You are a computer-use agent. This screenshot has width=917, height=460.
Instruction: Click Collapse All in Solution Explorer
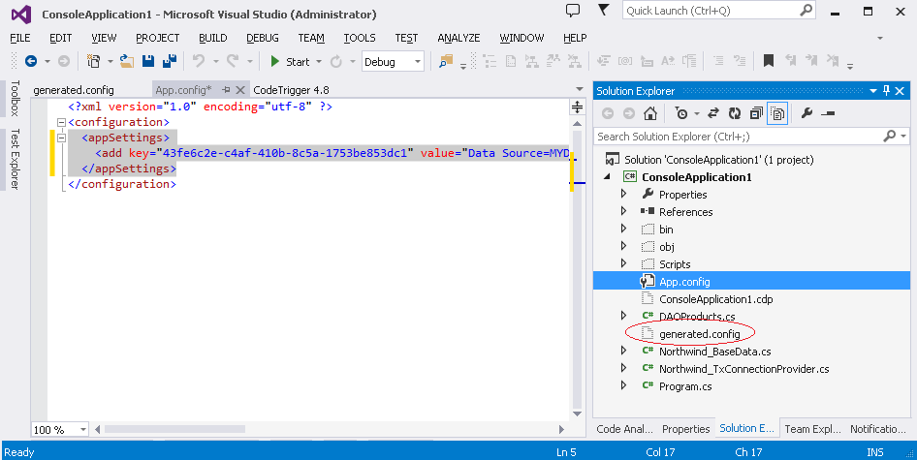click(x=755, y=113)
